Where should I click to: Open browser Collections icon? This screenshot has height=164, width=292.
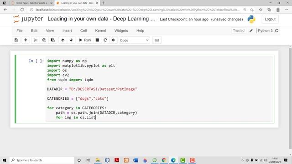(x=269, y=10)
